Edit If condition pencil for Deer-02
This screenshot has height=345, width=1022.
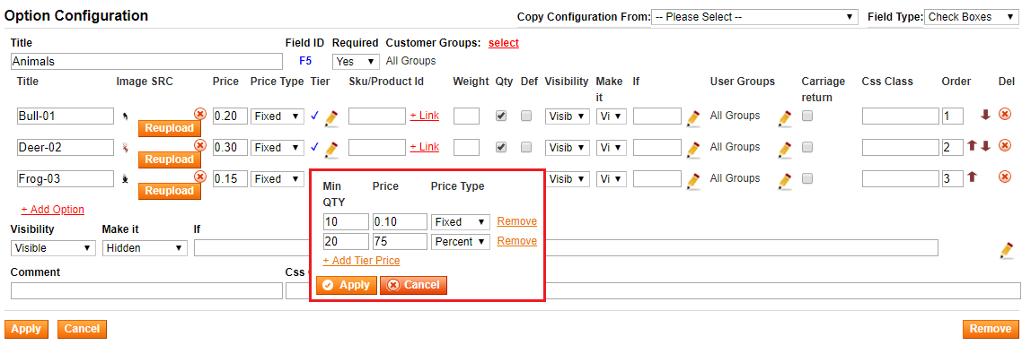[x=693, y=149]
